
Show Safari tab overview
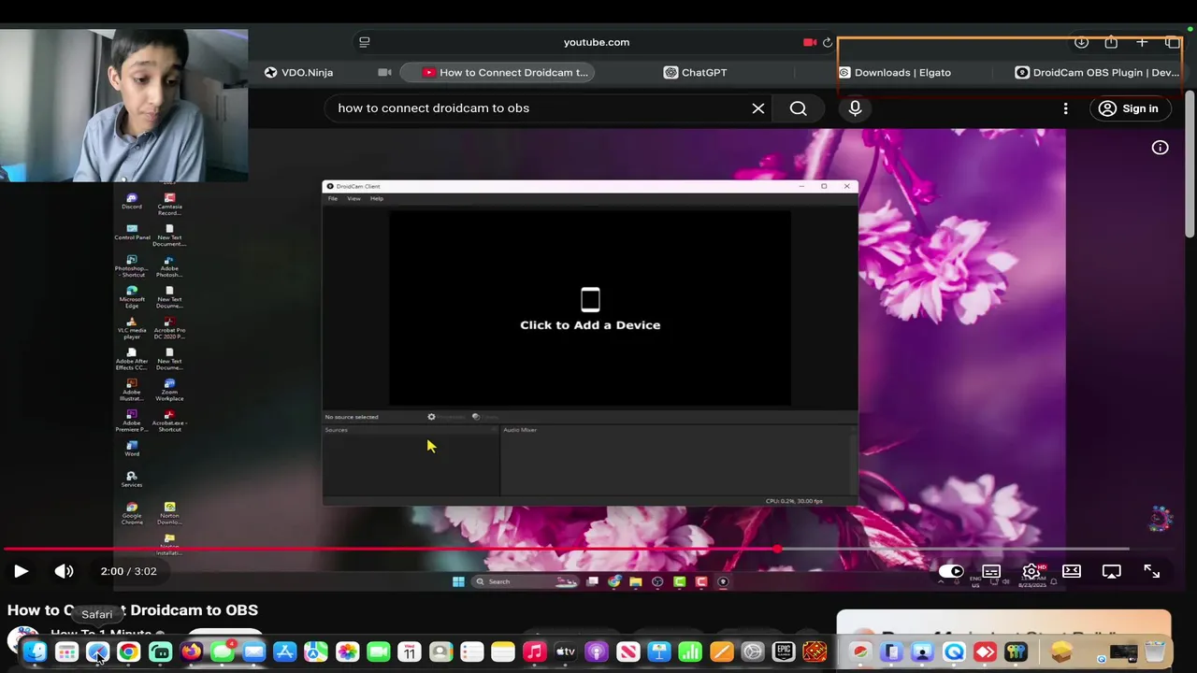pos(1172,42)
